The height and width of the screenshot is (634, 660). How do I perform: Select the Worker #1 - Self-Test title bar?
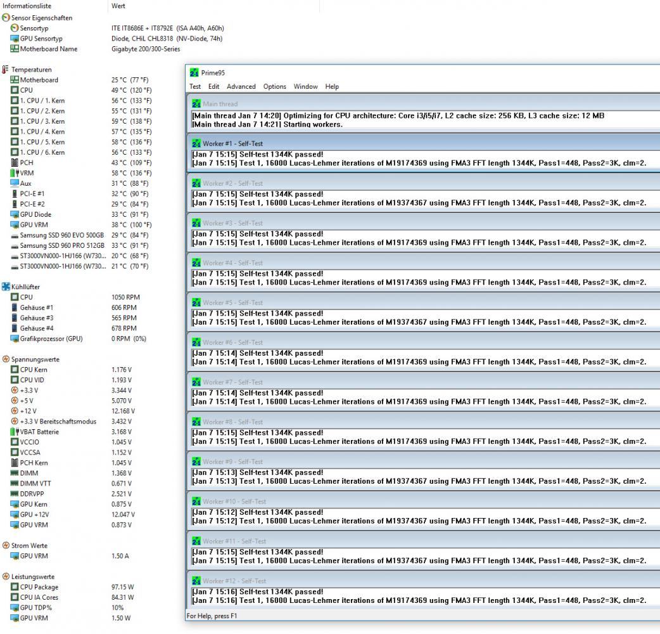[424, 144]
